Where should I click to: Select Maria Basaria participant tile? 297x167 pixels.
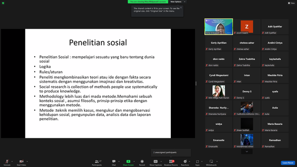click(275, 124)
